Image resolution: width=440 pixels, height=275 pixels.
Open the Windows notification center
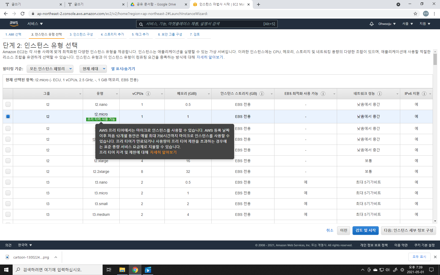click(431, 270)
